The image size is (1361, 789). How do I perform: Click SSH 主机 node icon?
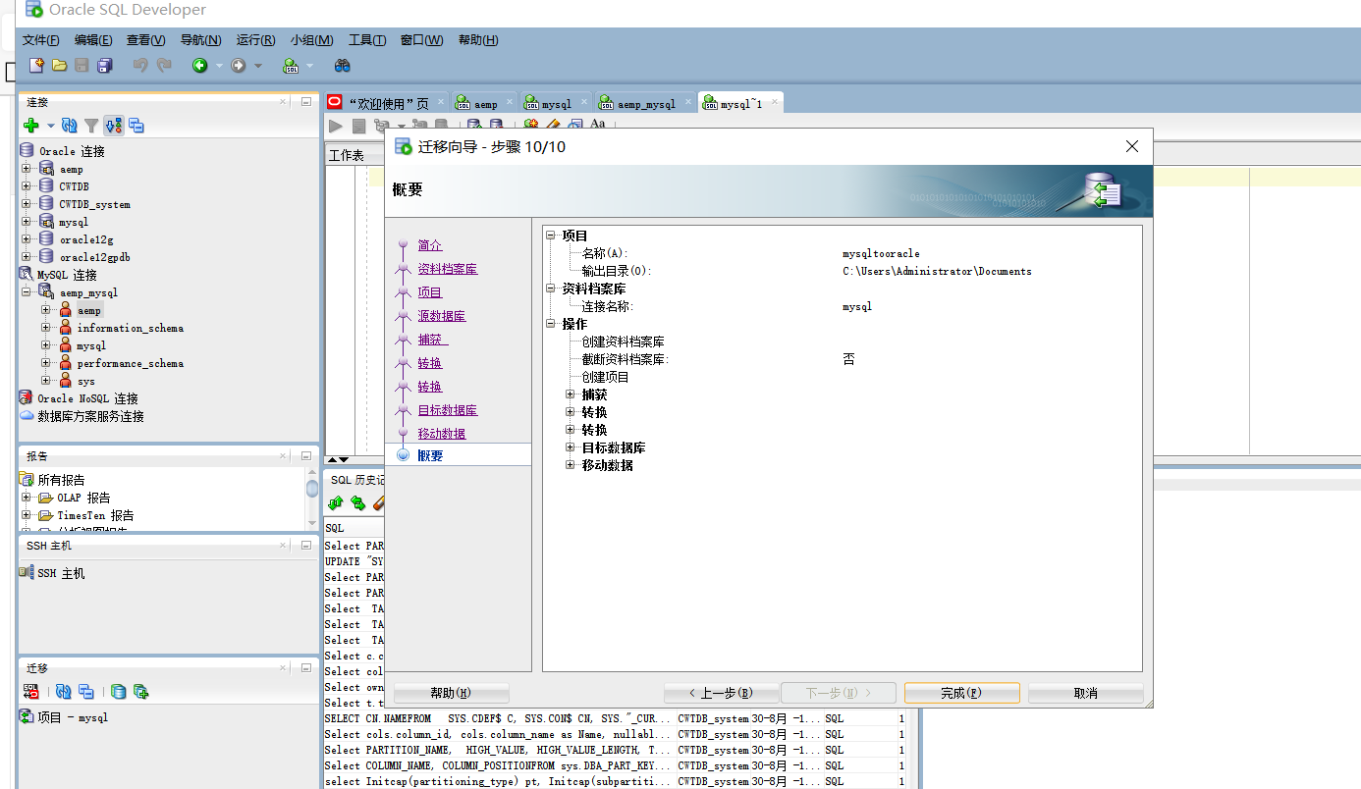click(x=27, y=573)
